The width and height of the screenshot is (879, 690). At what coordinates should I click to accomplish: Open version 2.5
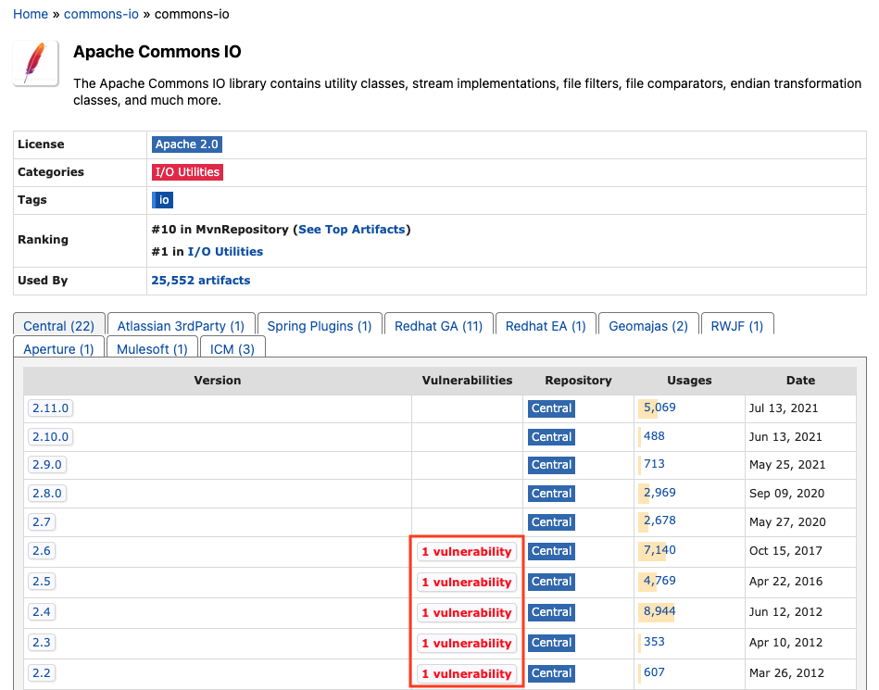point(42,582)
